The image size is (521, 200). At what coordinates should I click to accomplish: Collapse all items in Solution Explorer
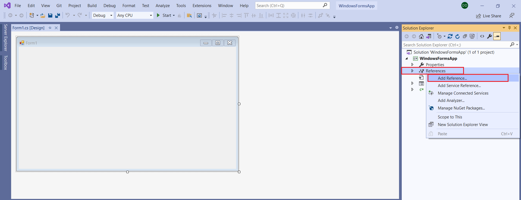(465, 36)
